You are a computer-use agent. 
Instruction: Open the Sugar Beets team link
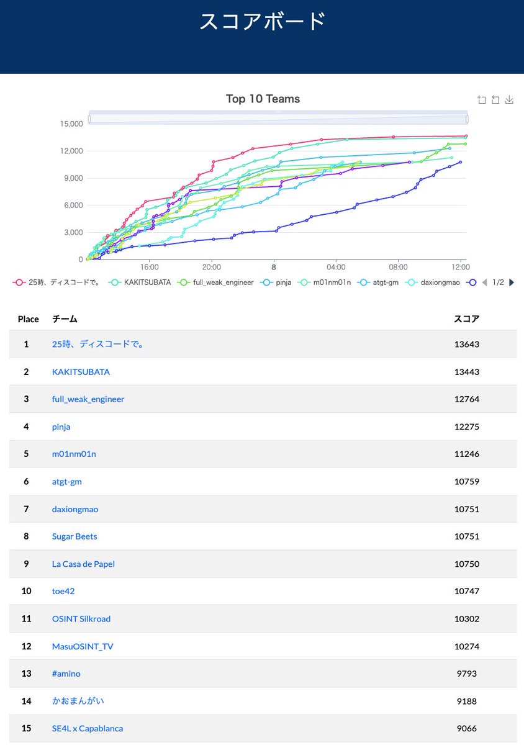(75, 536)
